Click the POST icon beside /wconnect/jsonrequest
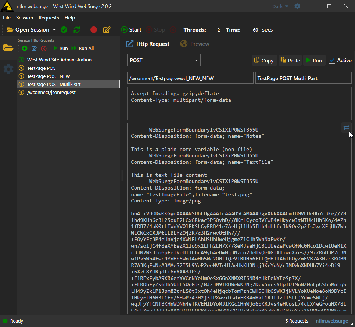Viewport: 355px width, 327px height. click(21, 92)
